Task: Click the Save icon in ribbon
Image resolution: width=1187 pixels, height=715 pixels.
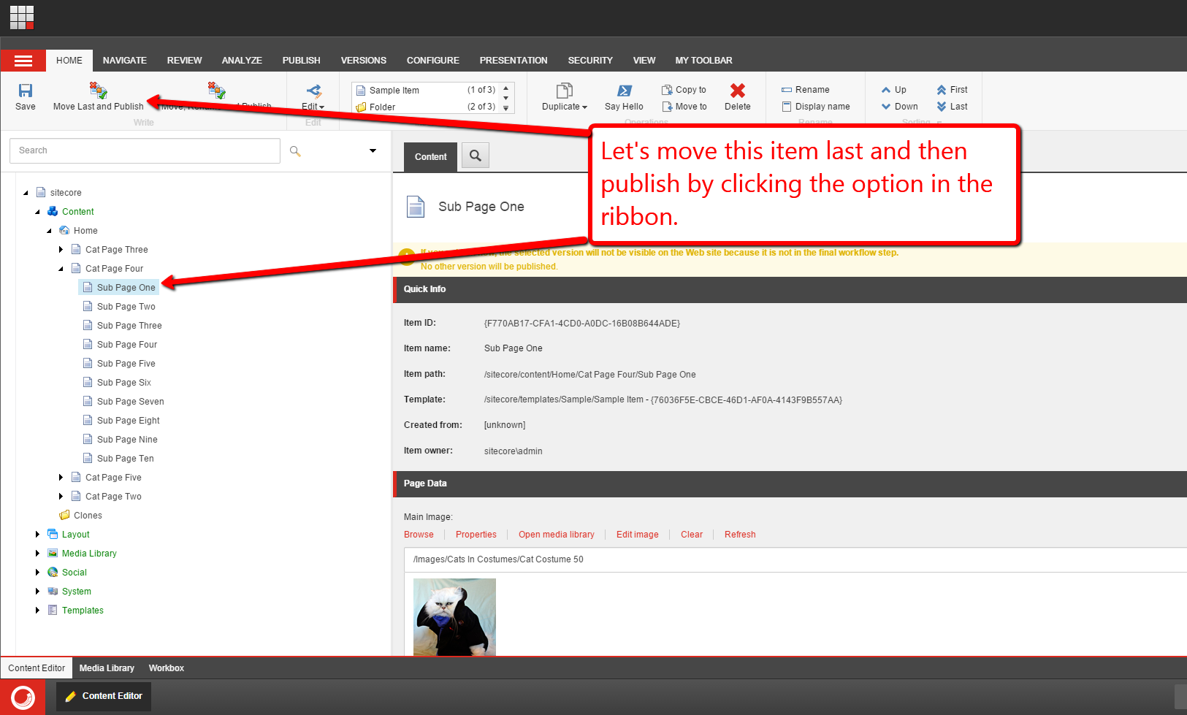Action: tap(26, 91)
